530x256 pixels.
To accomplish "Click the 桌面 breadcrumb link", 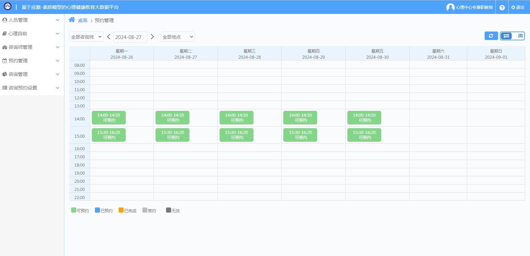I will (x=83, y=21).
